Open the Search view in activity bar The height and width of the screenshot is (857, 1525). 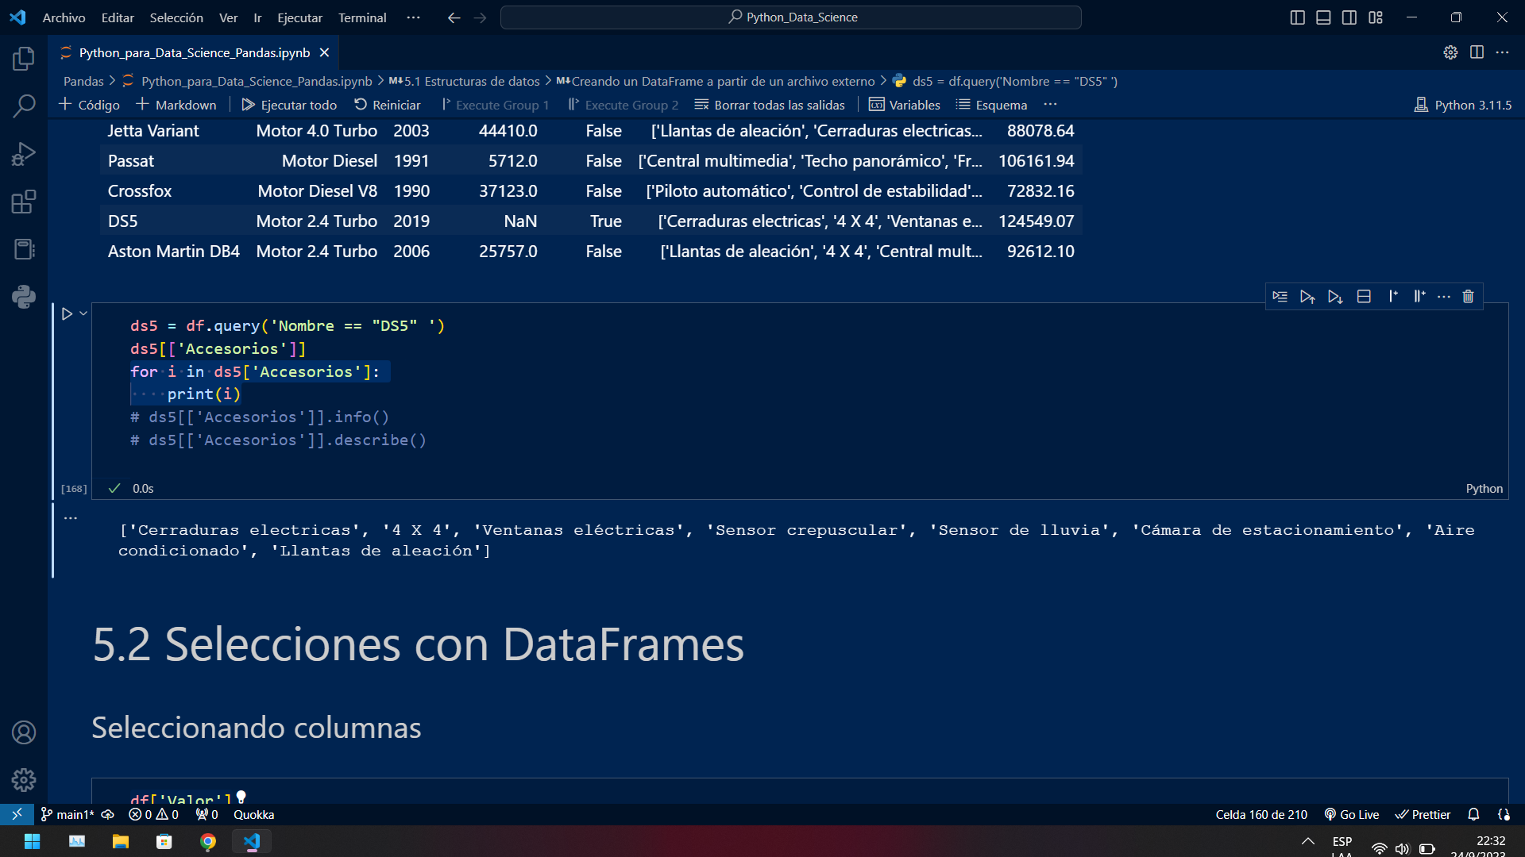pos(24,106)
